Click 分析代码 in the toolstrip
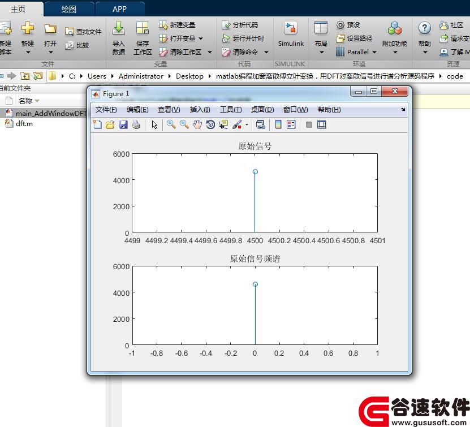 (239, 25)
